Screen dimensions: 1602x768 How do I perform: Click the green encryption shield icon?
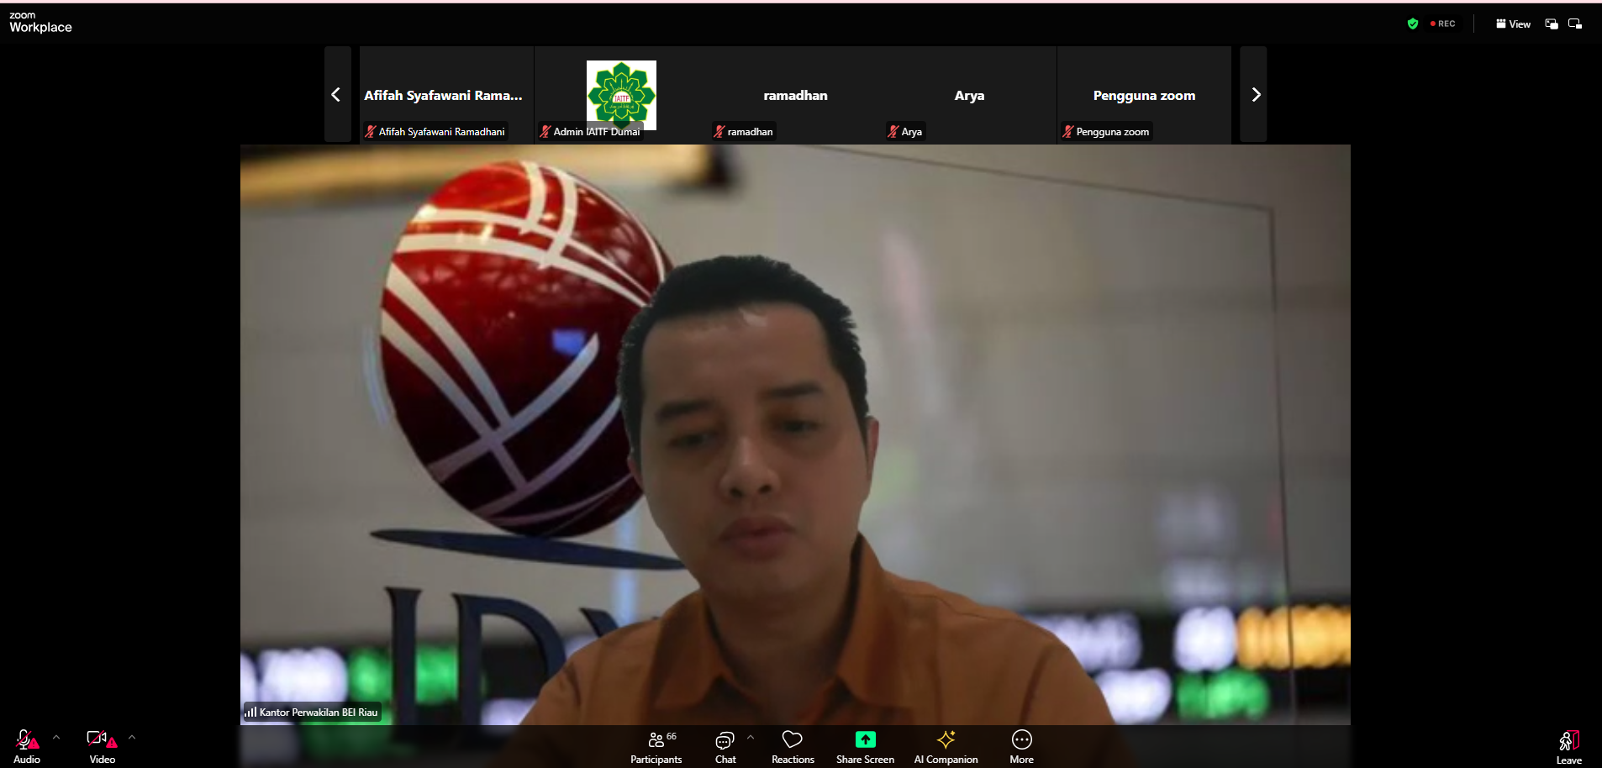click(1412, 24)
